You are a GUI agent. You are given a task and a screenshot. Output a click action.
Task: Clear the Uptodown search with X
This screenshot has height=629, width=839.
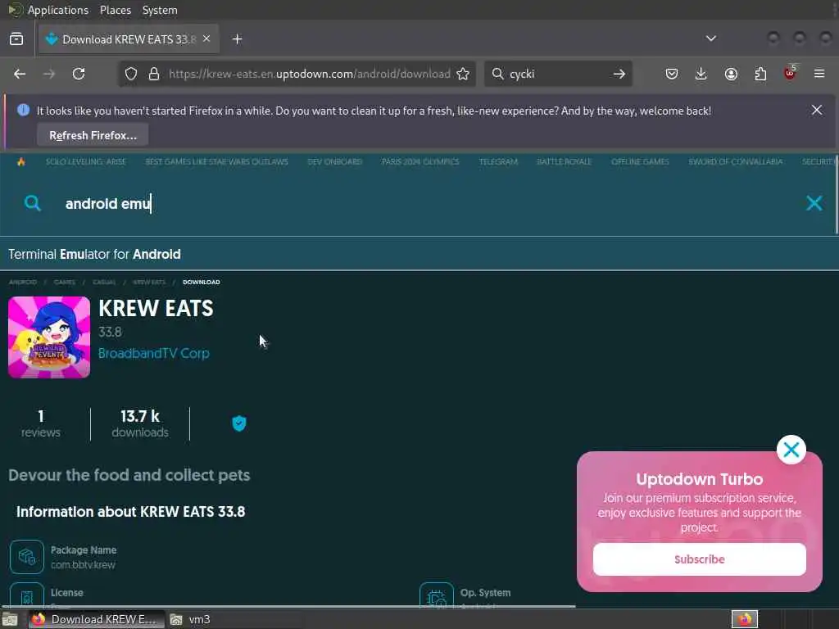[x=814, y=203]
